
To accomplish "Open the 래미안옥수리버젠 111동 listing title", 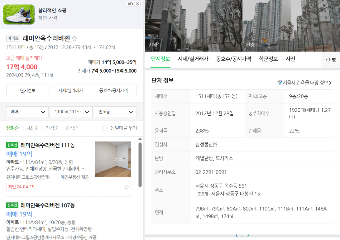I will coord(48,145).
